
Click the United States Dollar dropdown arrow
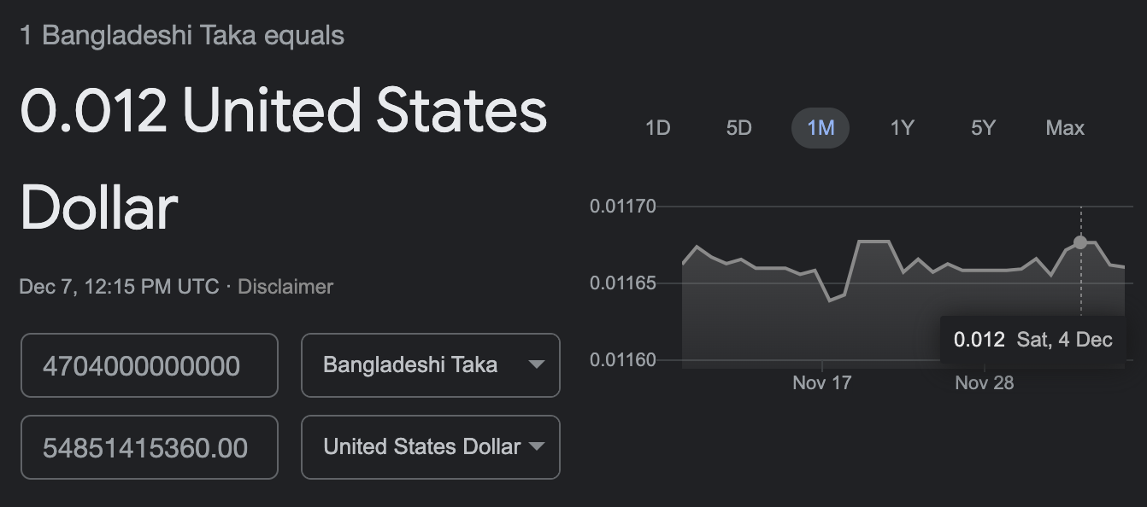538,446
